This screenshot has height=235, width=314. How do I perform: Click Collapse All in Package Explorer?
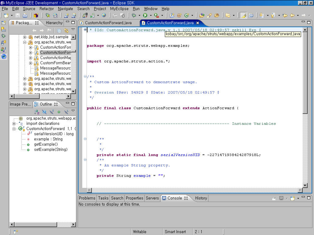coord(59,30)
